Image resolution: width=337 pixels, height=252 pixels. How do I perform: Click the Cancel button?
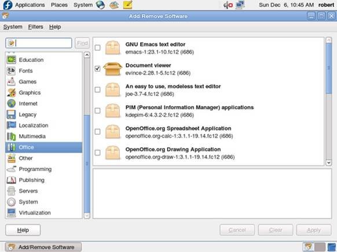tap(237, 230)
